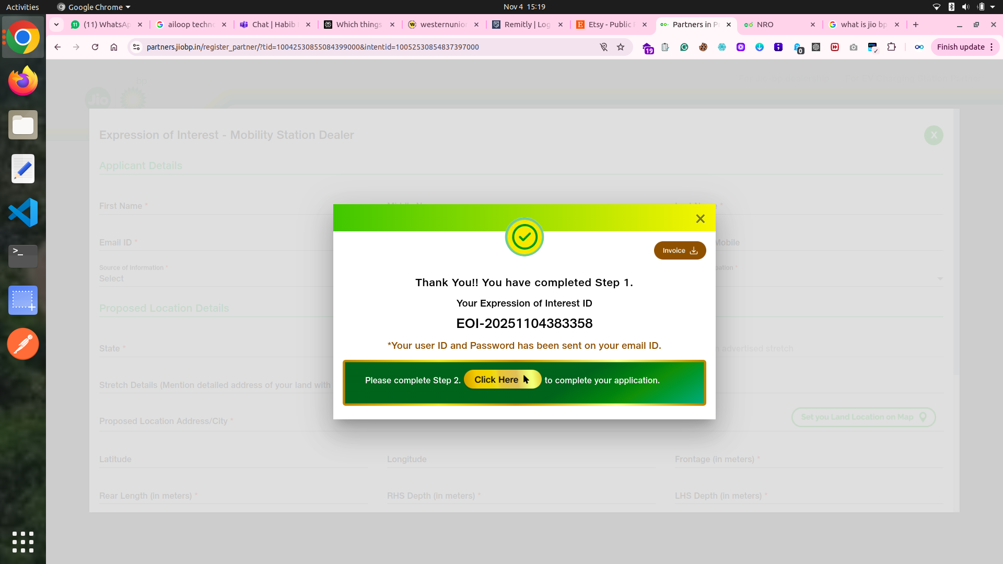Image resolution: width=1003 pixels, height=564 pixels.
Task: Click the address bar URL
Action: (312, 47)
